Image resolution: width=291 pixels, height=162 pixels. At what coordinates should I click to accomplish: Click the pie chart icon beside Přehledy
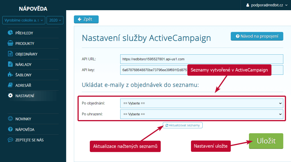coord(11,33)
